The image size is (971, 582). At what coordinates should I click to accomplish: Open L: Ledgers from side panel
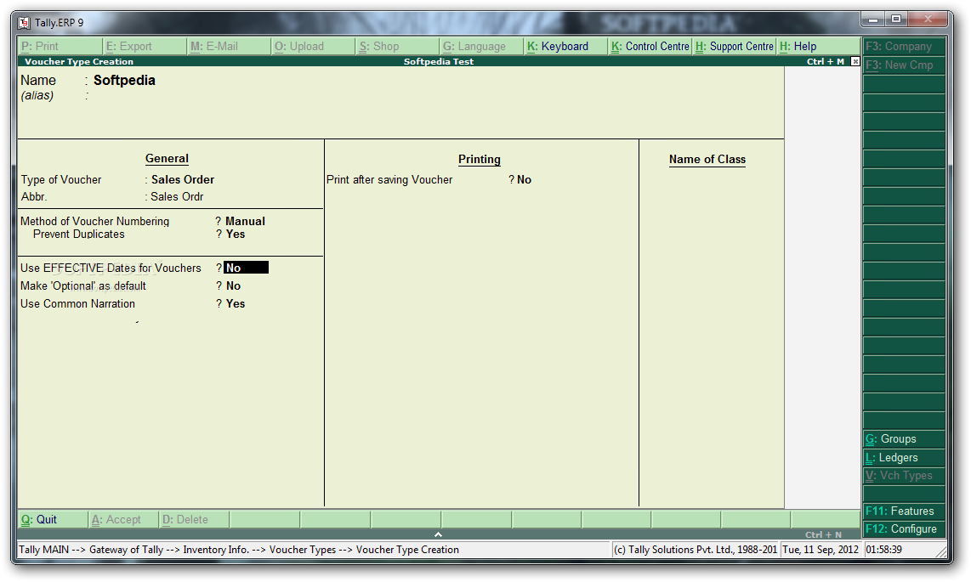pos(904,458)
